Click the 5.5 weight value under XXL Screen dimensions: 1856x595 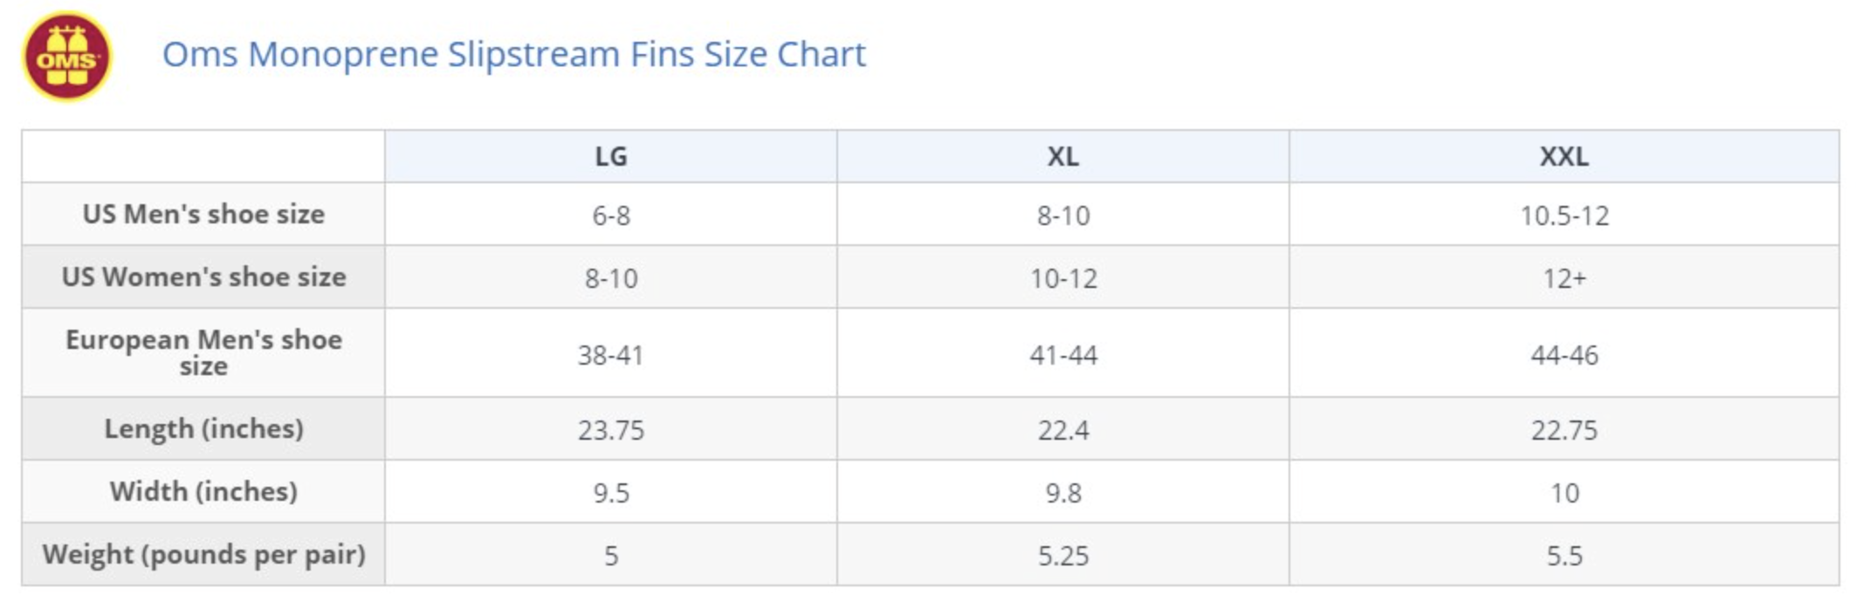click(x=1564, y=556)
